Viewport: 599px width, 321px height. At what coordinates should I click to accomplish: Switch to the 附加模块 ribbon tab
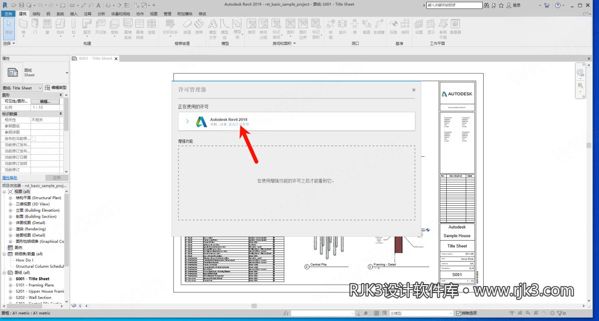tap(185, 14)
